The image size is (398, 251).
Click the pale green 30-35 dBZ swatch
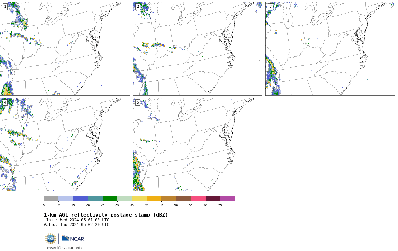[124, 199]
